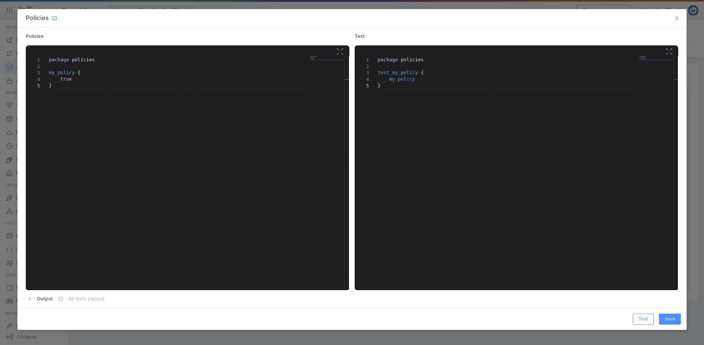Click line number 3 in Test editor
The height and width of the screenshot is (345, 704).
click(368, 73)
